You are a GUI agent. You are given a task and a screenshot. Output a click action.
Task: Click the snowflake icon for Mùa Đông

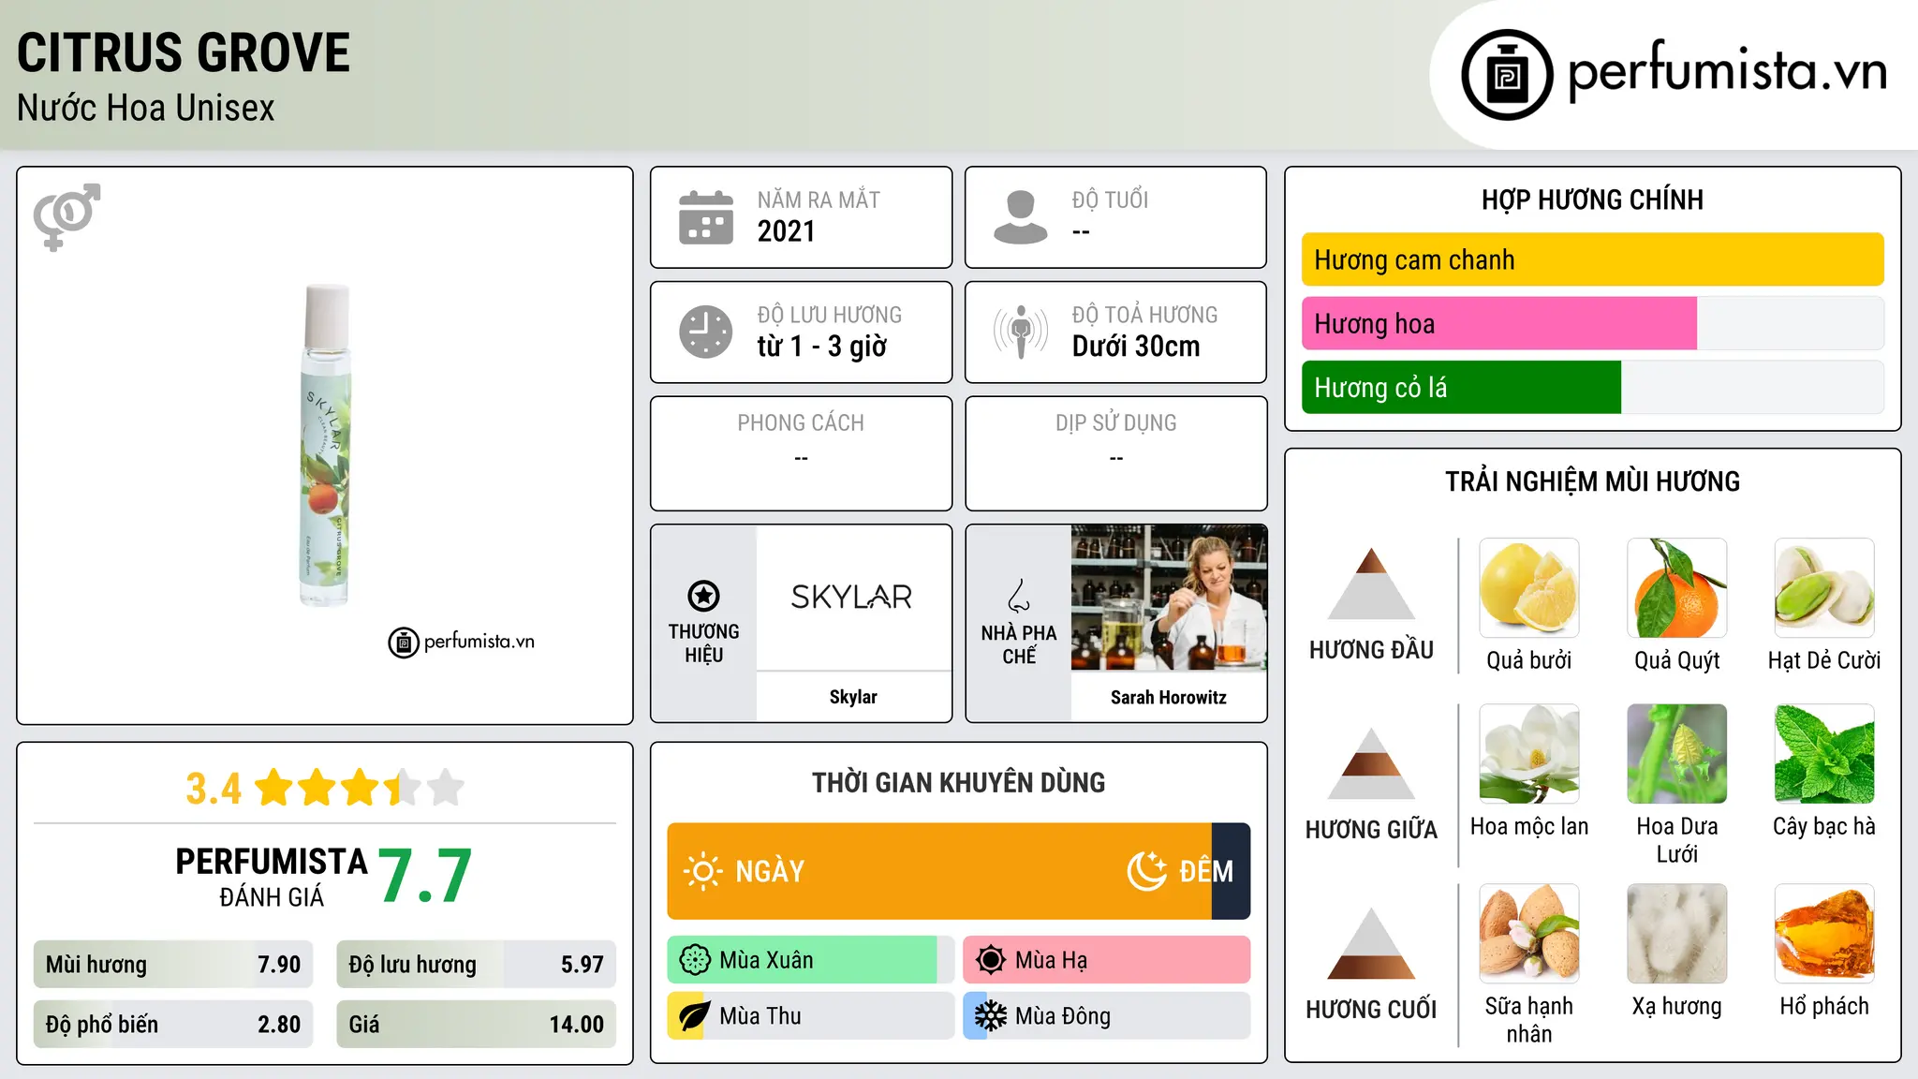pos(991,1016)
